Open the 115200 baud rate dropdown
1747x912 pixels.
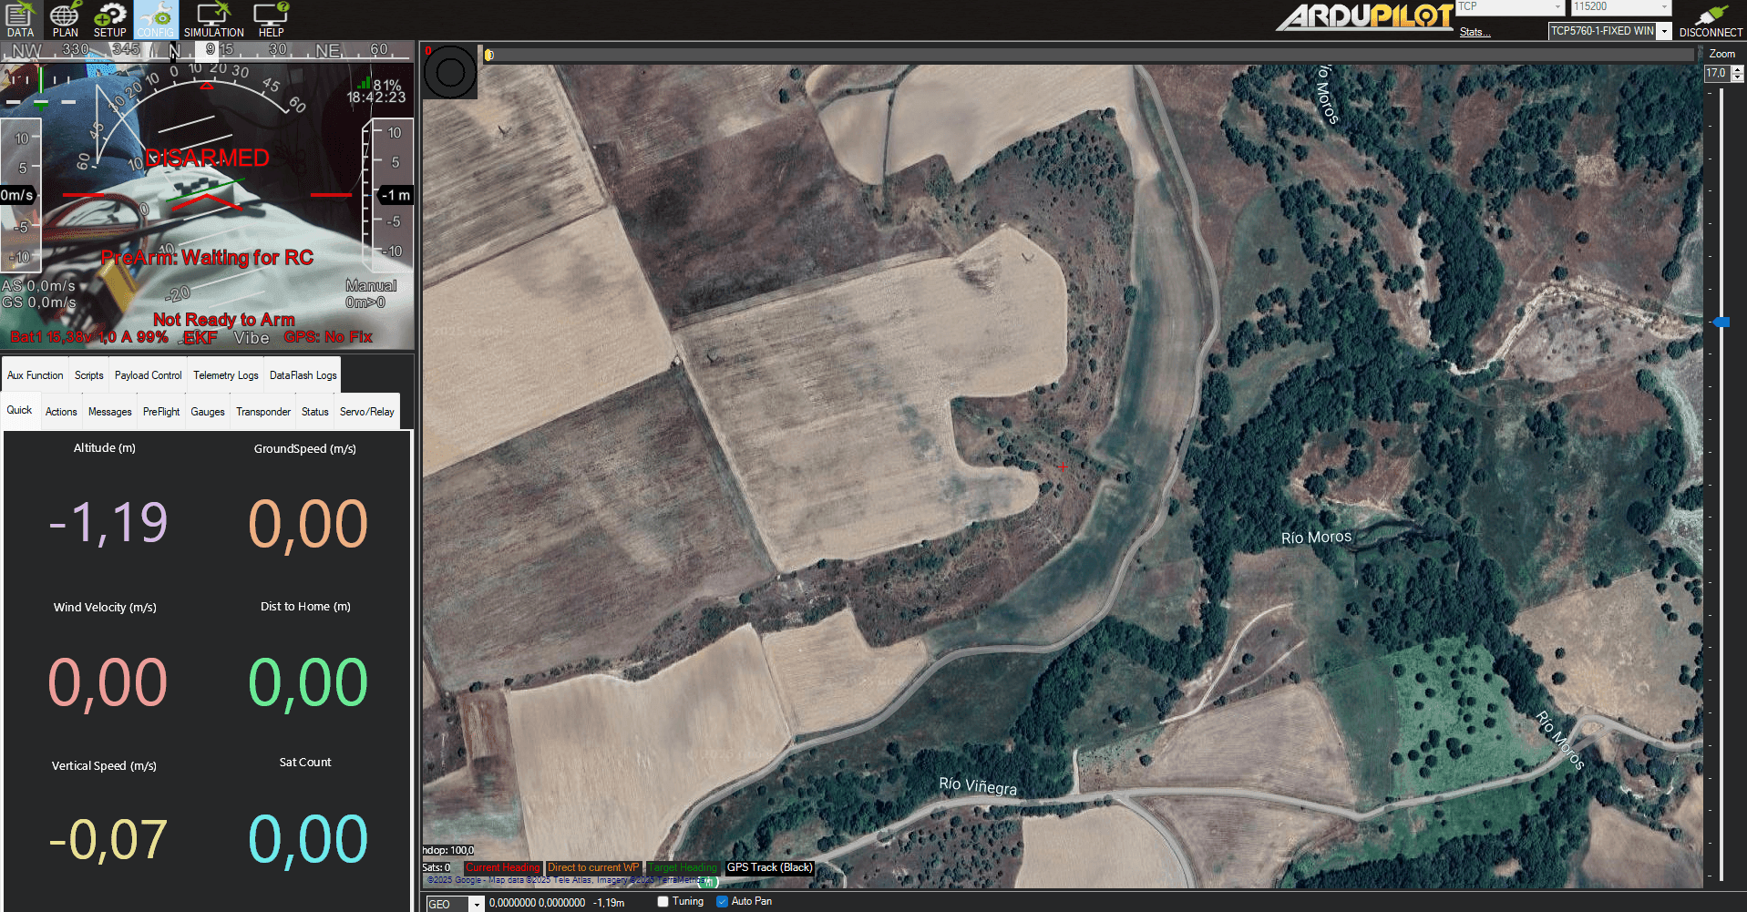pyautogui.click(x=1664, y=7)
